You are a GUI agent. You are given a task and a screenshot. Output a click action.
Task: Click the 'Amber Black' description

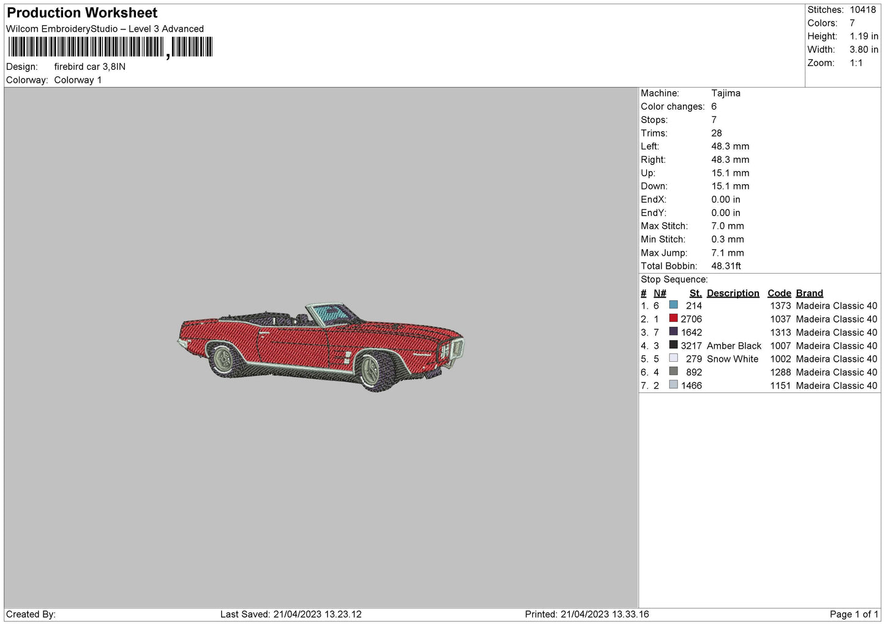pyautogui.click(x=734, y=346)
